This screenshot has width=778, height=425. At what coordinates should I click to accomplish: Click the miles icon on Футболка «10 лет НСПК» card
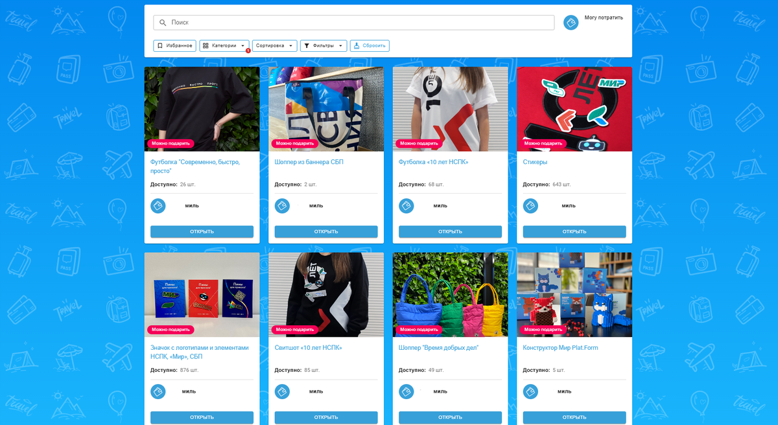point(407,206)
